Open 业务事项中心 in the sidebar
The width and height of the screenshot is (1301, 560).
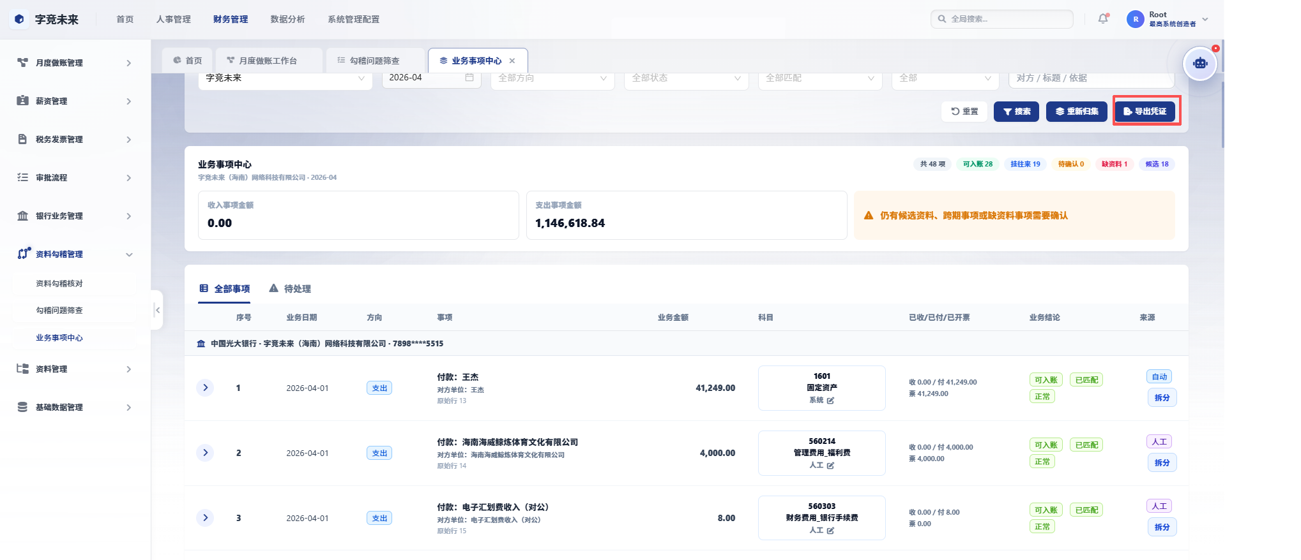pos(59,337)
